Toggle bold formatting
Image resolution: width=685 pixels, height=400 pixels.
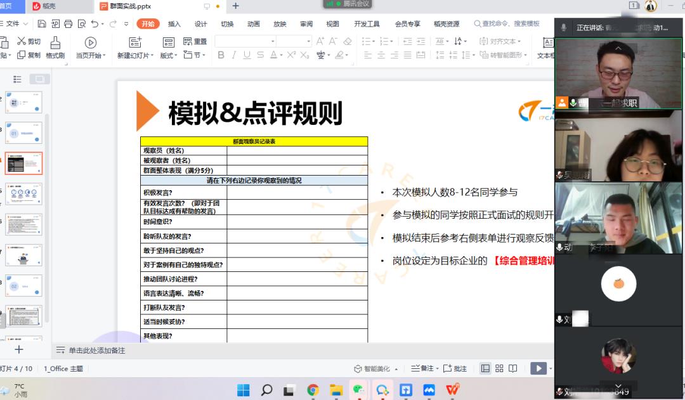[221, 55]
